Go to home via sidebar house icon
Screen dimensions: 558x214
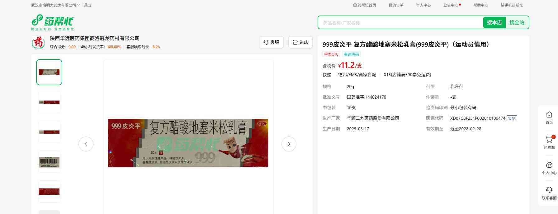tap(549, 115)
